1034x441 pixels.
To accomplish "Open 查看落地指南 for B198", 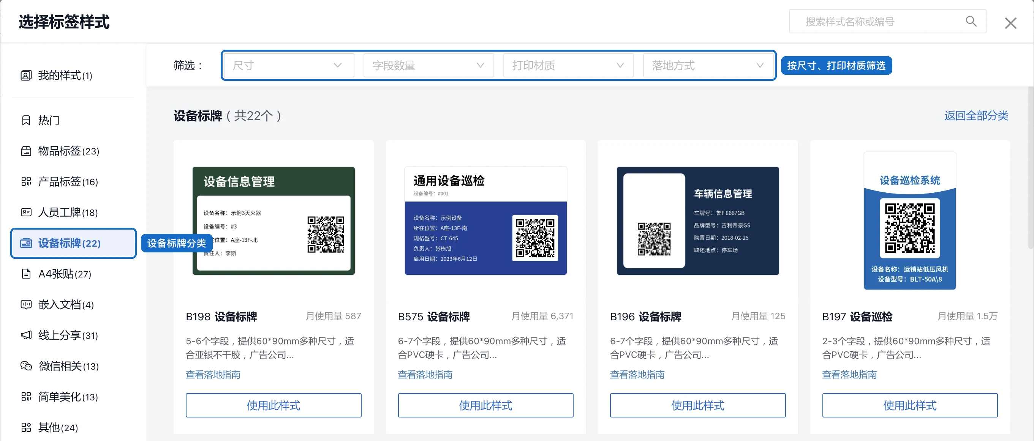I will 213,375.
